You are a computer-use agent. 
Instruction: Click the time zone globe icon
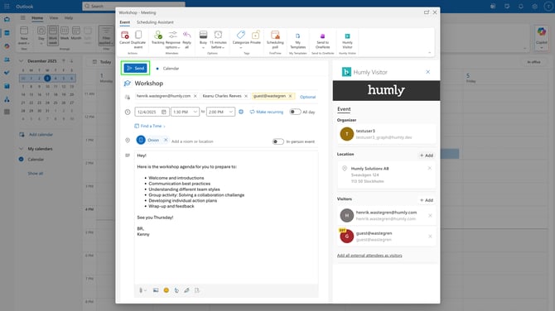(x=241, y=112)
